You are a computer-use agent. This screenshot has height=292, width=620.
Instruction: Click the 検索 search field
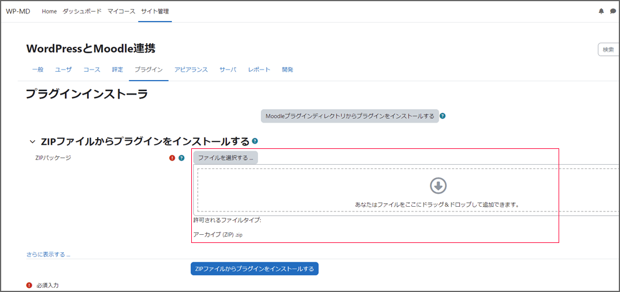pyautogui.click(x=609, y=50)
